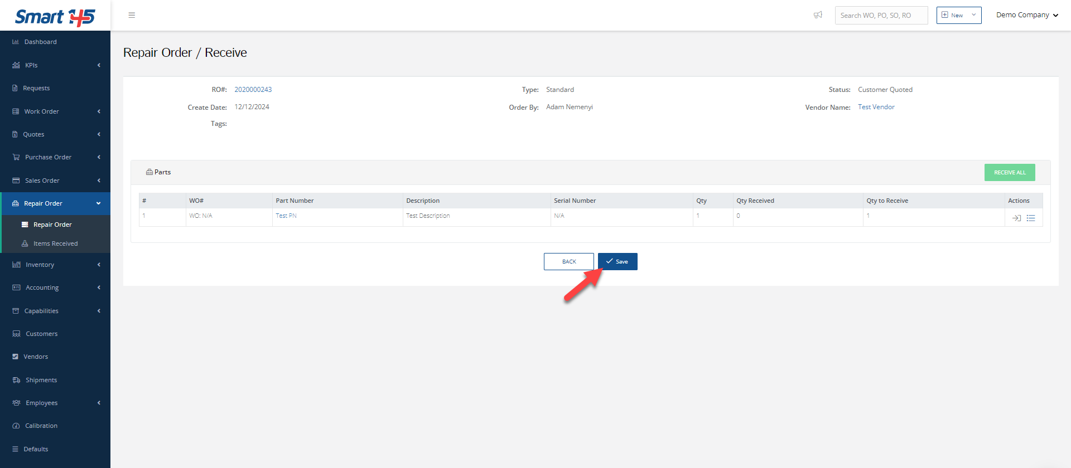Expand the KPIs sidebar menu

[x=55, y=65]
